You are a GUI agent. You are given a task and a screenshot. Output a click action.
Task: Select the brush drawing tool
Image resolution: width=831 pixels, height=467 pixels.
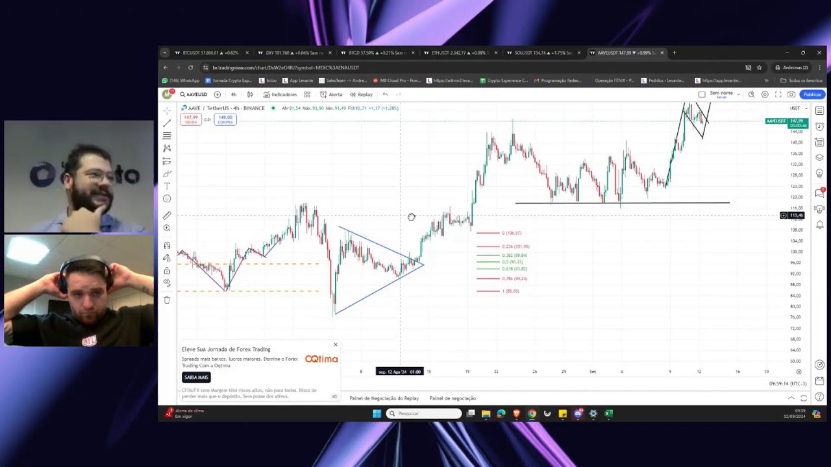[167, 174]
